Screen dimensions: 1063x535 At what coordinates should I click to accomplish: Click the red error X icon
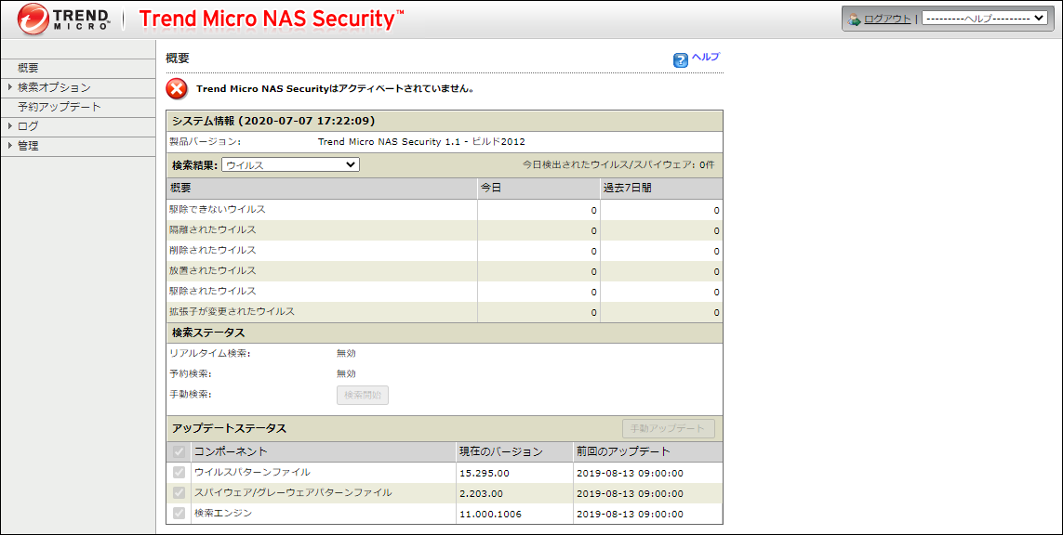177,89
